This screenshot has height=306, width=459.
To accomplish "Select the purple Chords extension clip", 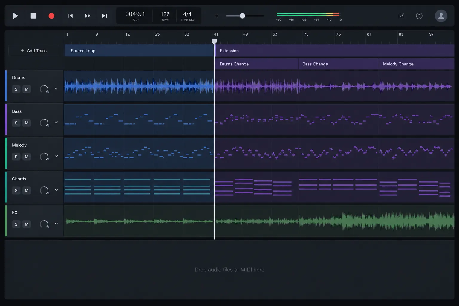I will (x=334, y=187).
